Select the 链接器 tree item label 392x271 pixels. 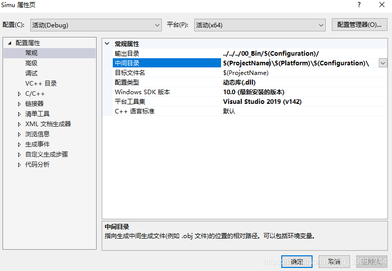point(34,104)
